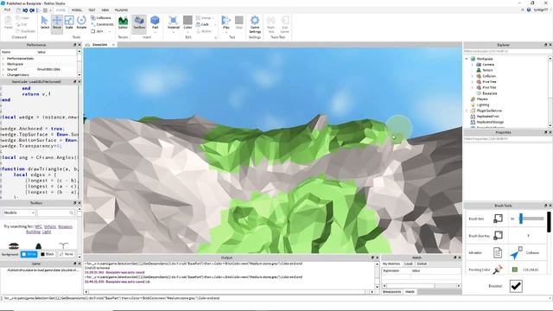
Task: Open the Terrain Editor
Action: pos(123,22)
